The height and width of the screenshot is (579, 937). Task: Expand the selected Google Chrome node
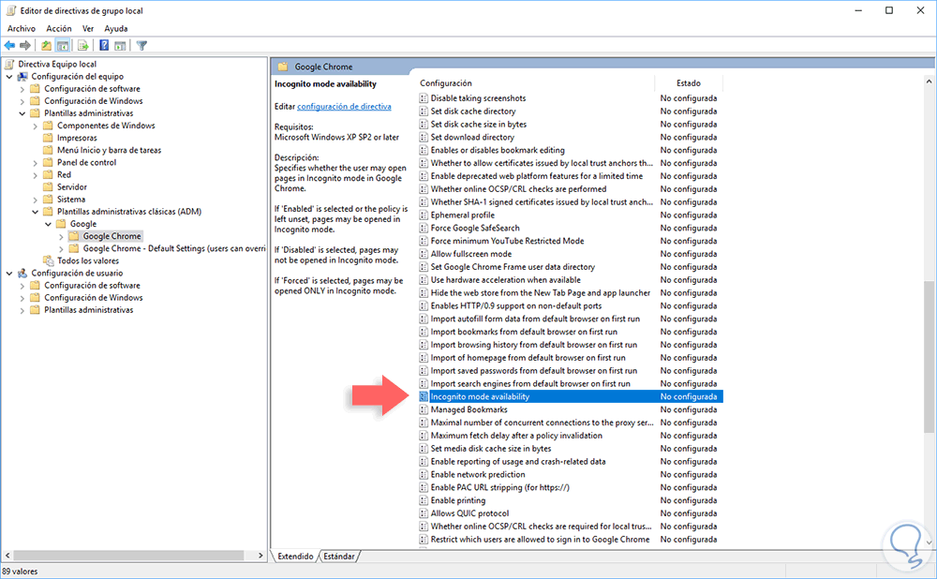click(62, 237)
